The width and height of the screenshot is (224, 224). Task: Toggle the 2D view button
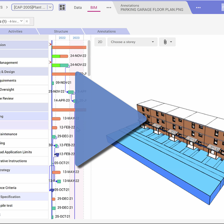(100, 42)
